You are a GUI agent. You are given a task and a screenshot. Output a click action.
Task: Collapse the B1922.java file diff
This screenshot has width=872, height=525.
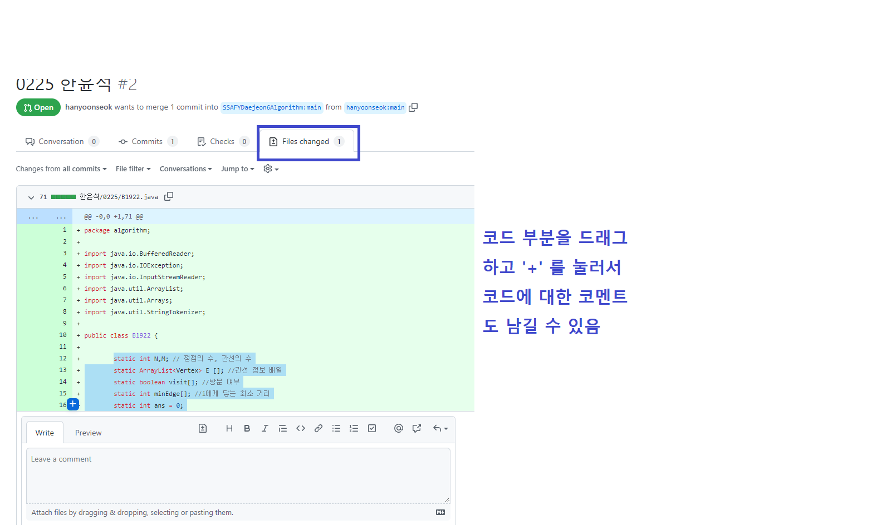31,197
